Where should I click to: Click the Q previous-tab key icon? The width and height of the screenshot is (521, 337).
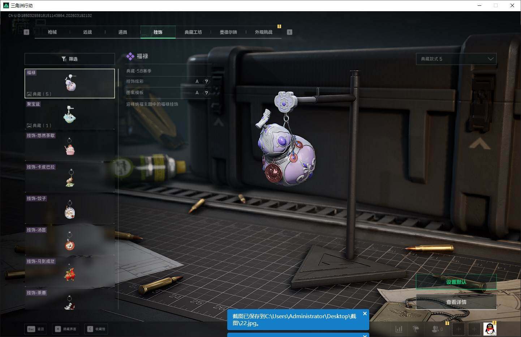coord(26,32)
